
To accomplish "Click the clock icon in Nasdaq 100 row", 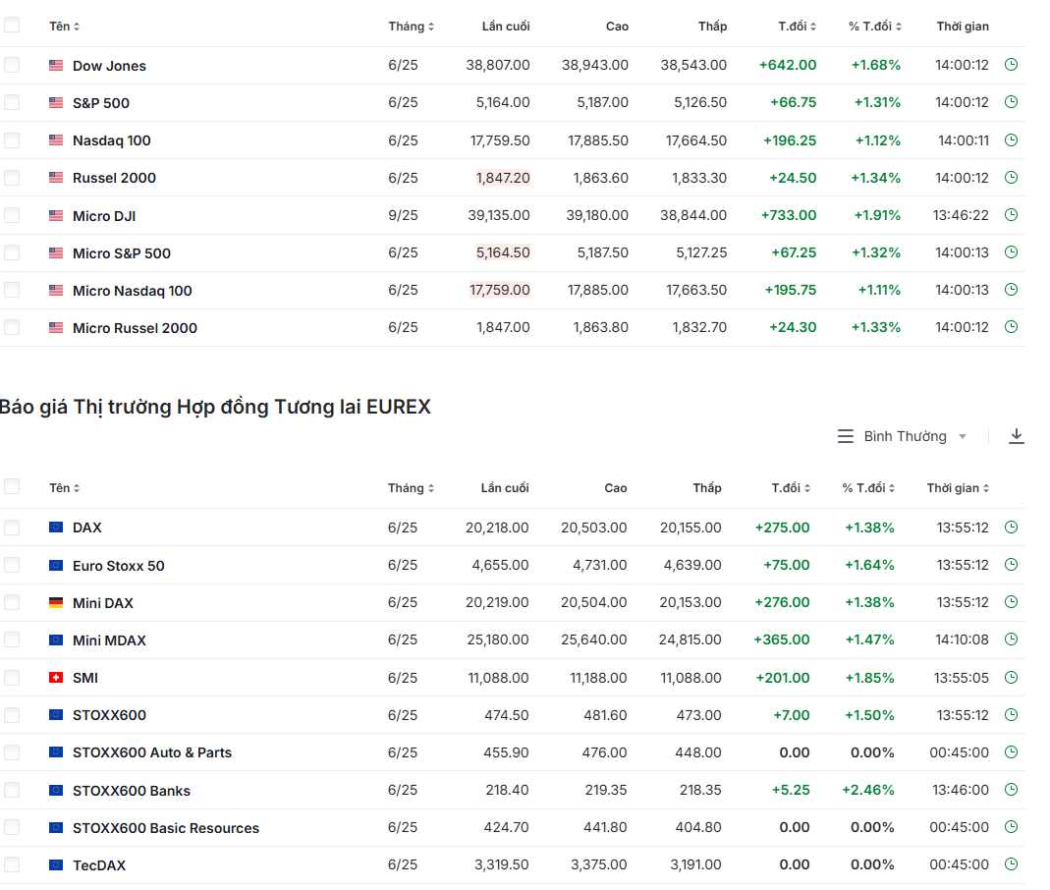I will click(x=1011, y=139).
